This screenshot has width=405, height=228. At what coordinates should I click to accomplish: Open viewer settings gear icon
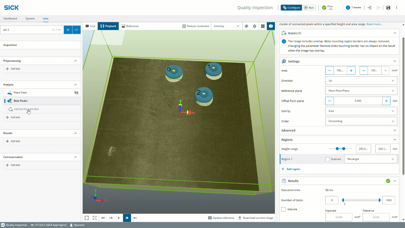(255, 26)
